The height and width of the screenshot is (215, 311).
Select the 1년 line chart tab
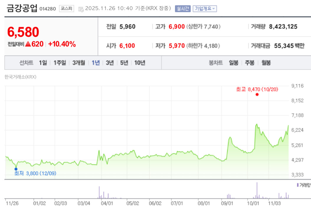click(x=96, y=63)
